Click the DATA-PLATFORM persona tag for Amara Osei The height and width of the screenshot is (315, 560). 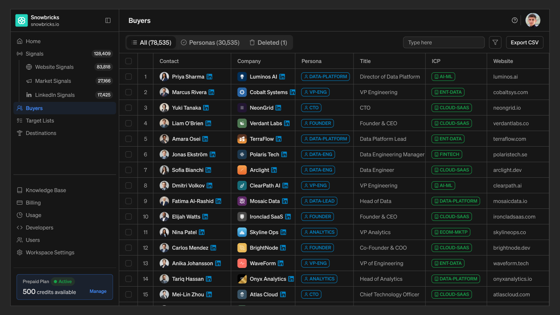click(325, 139)
